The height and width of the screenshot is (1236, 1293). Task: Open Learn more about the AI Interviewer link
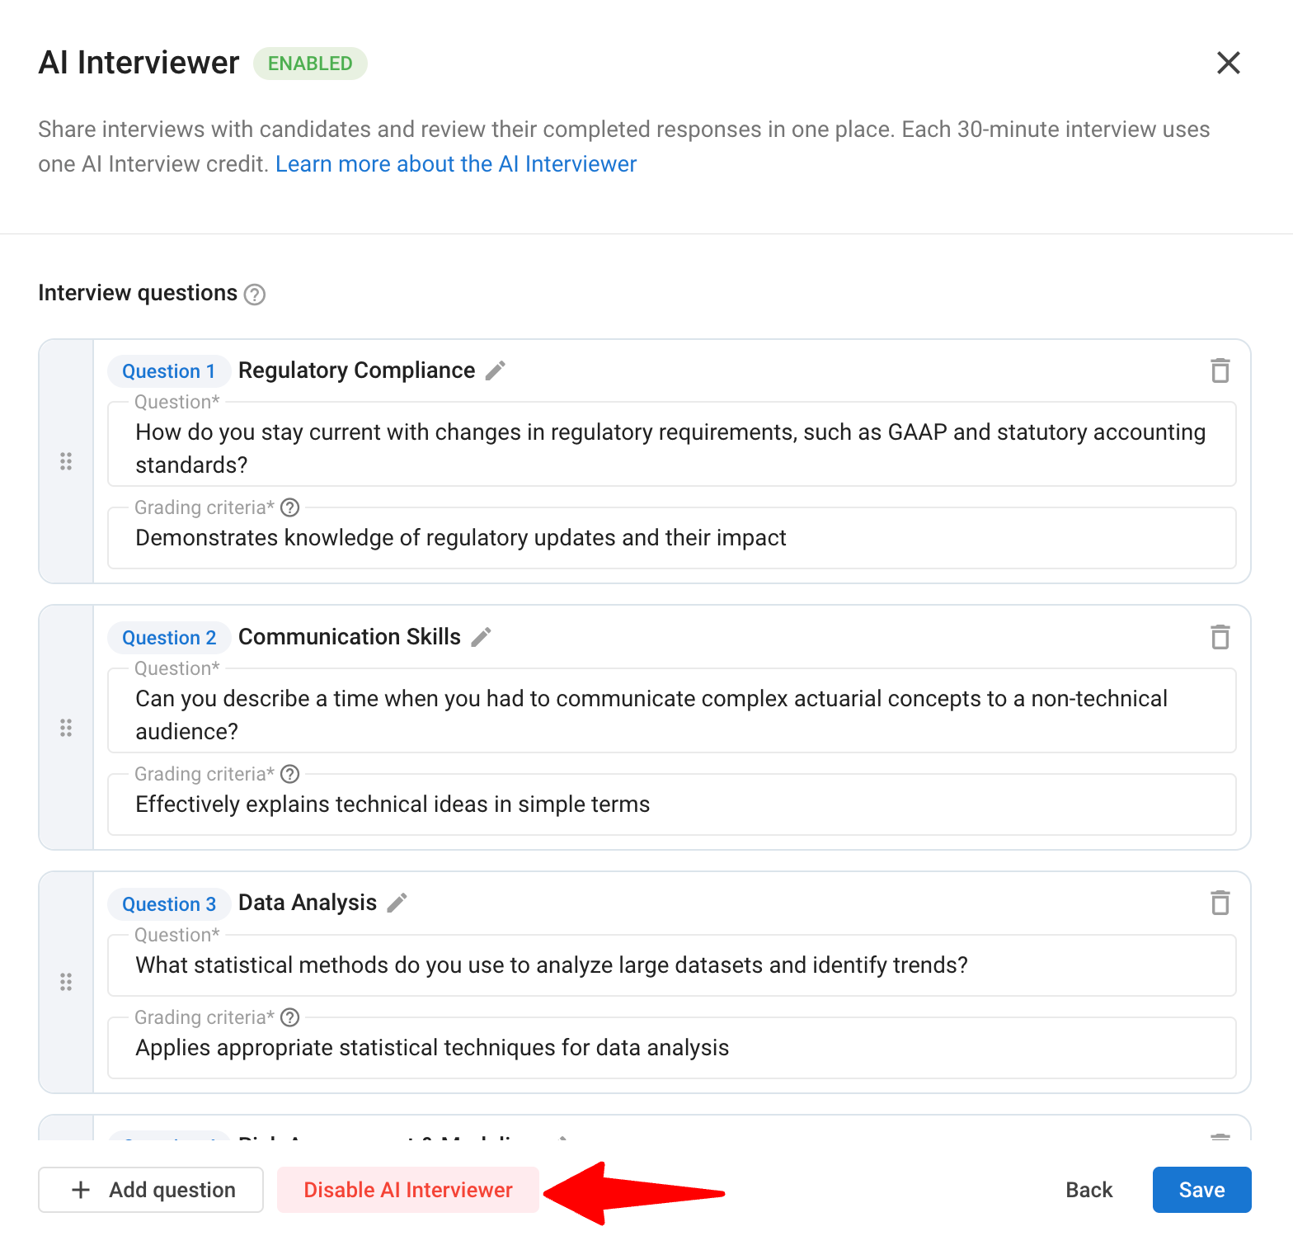(456, 164)
